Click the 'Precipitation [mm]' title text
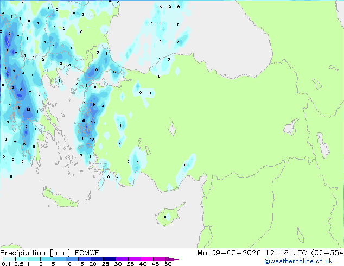 (x=35, y=253)
